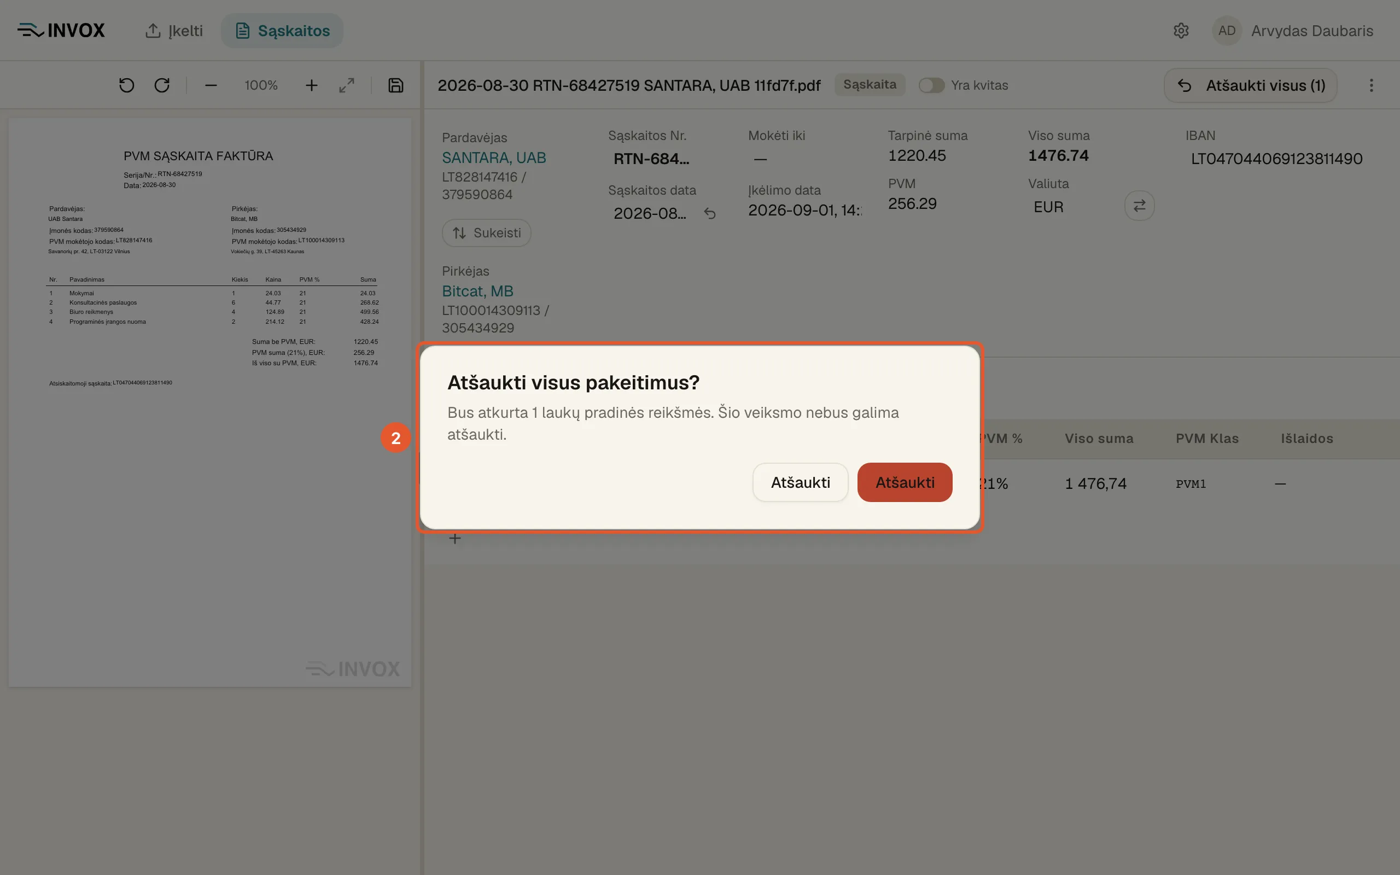Edit the IBAN field LT047044069123811490

1277,159
